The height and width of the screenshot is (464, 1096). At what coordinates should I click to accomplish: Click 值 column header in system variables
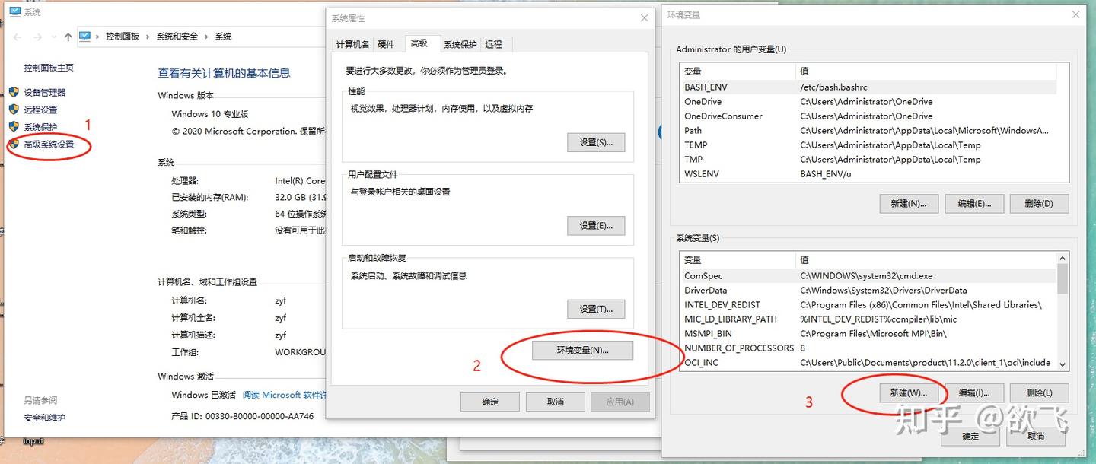point(926,260)
